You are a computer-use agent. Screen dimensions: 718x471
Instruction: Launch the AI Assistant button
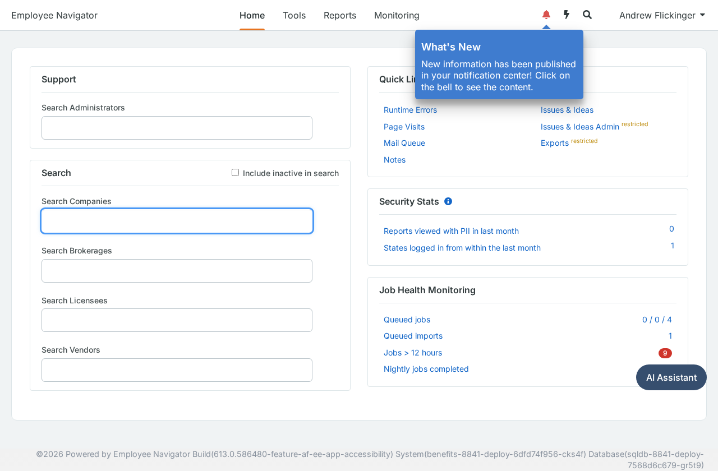pos(671,377)
